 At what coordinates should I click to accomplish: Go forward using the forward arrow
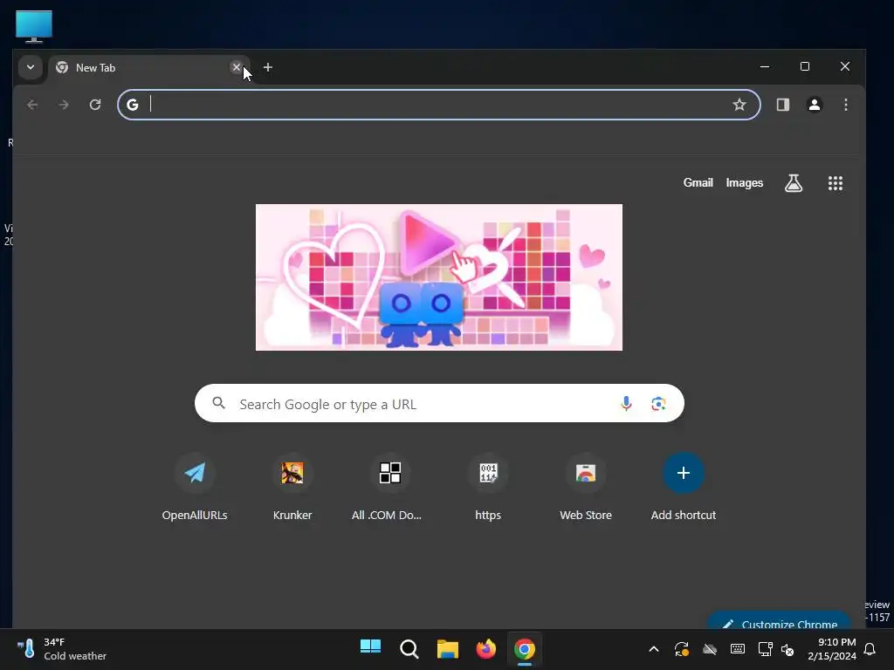64,105
